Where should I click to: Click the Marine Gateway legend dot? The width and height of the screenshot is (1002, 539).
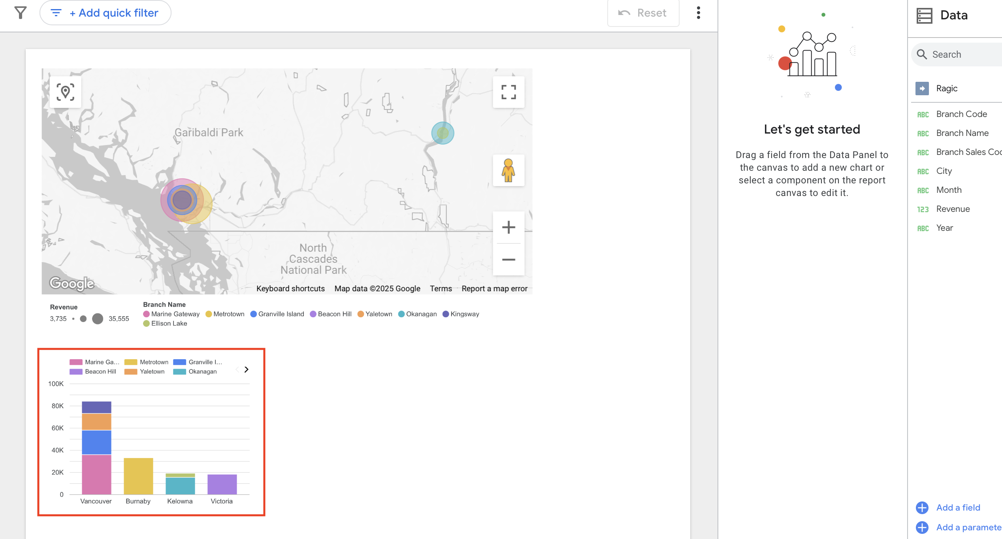(146, 314)
